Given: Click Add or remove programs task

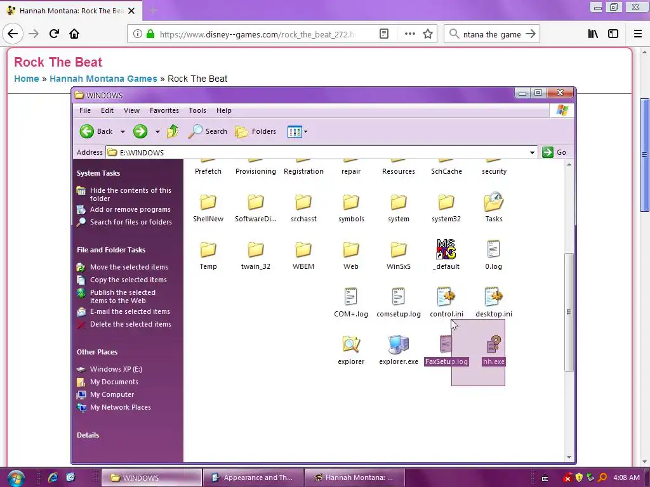Looking at the screenshot, I should click(124, 209).
